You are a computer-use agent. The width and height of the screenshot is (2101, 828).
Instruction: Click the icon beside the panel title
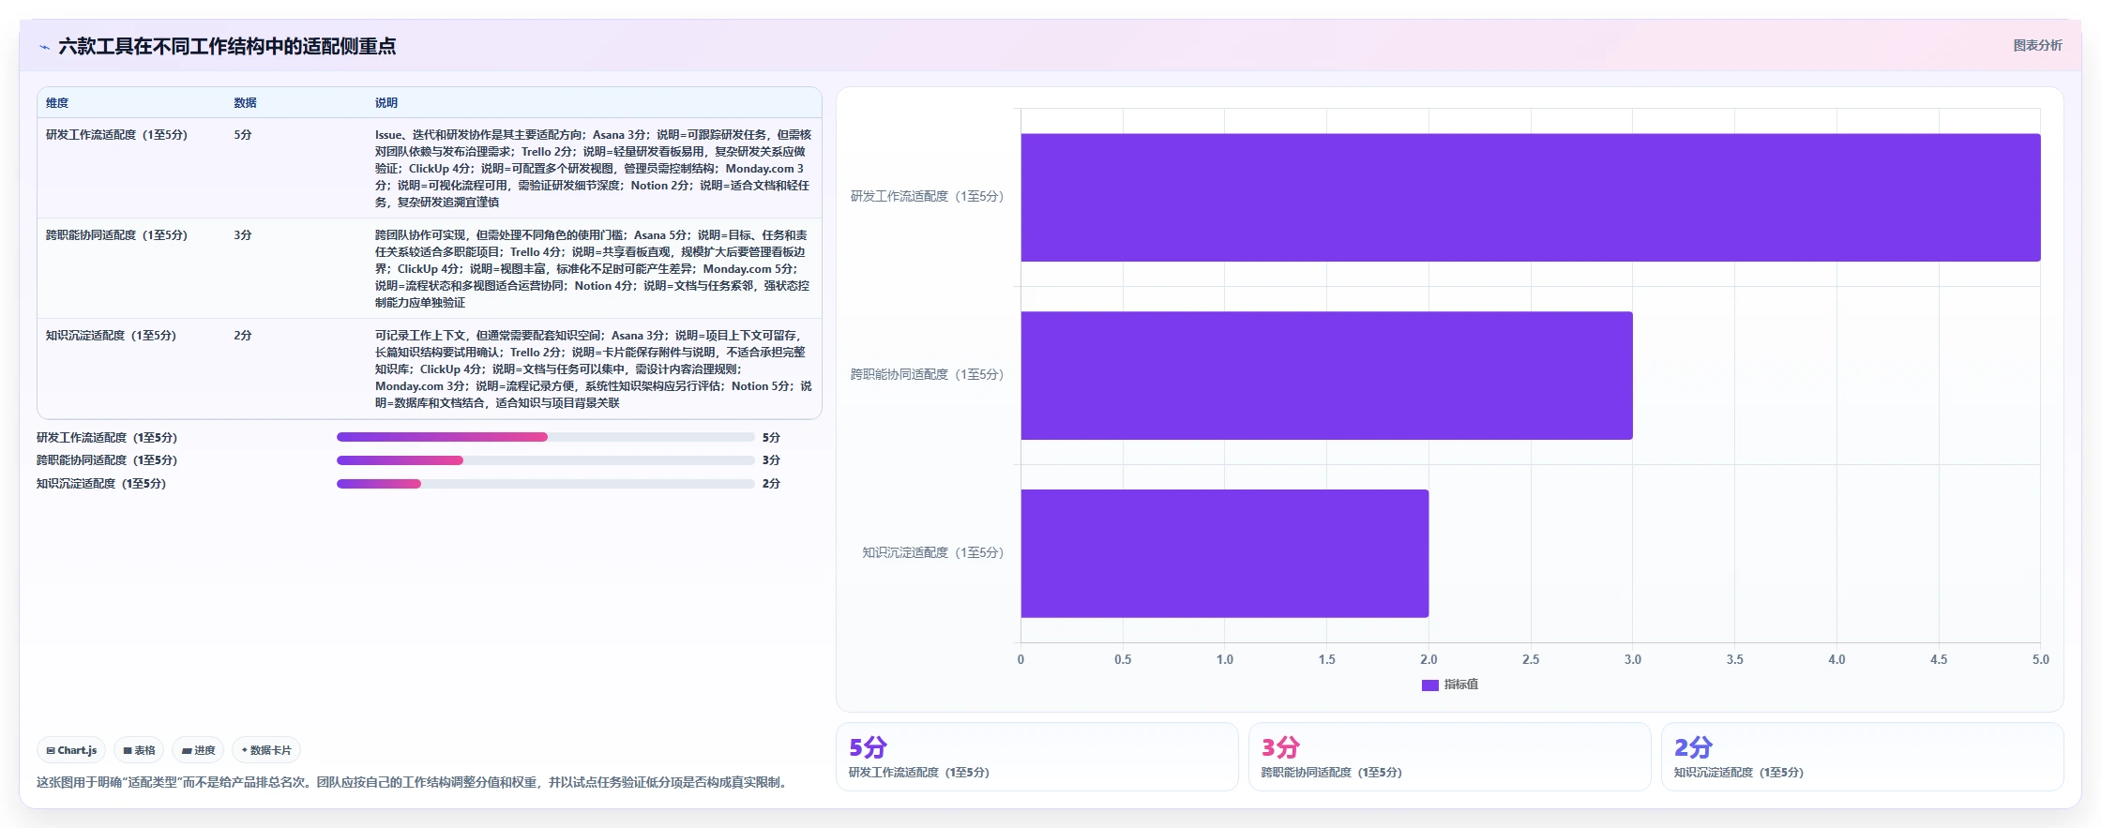44,47
